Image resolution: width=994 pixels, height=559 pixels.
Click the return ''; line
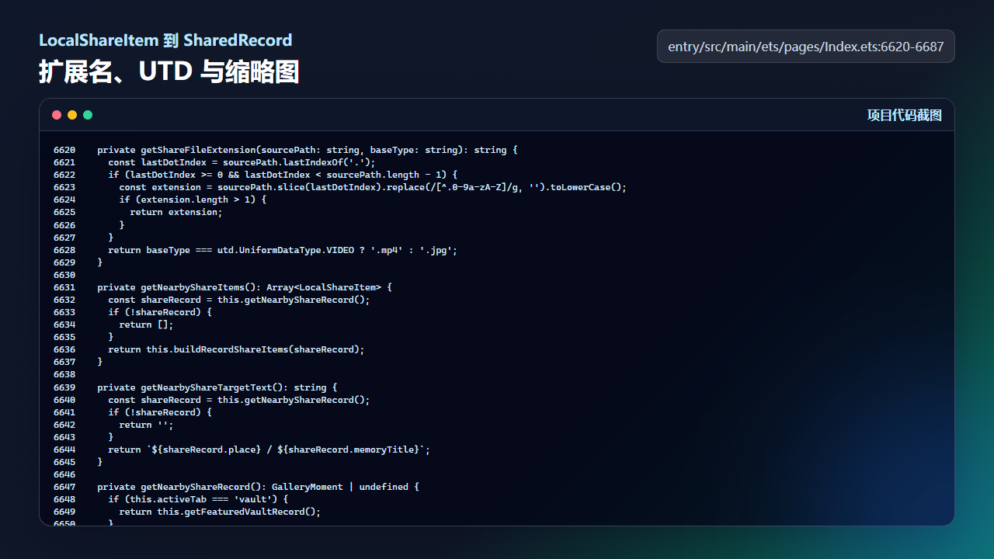146,425
